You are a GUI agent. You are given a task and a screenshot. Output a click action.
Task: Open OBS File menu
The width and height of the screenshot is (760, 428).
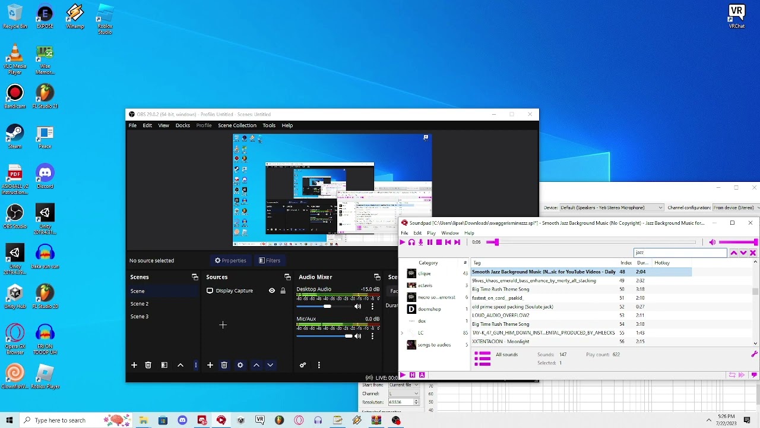(x=132, y=125)
